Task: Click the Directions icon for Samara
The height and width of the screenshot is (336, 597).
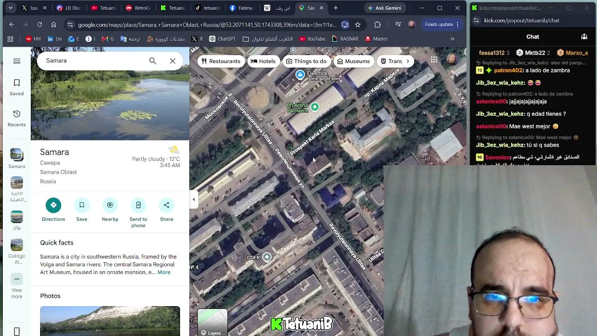Action: (x=53, y=205)
